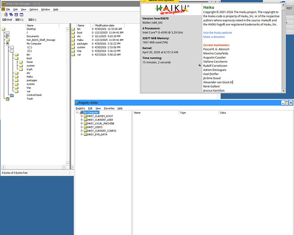Click the About window credits scroll up arrow

pyautogui.click(x=283, y=5)
